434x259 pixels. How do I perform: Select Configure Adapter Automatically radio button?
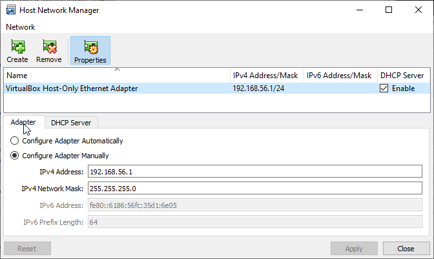click(14, 141)
